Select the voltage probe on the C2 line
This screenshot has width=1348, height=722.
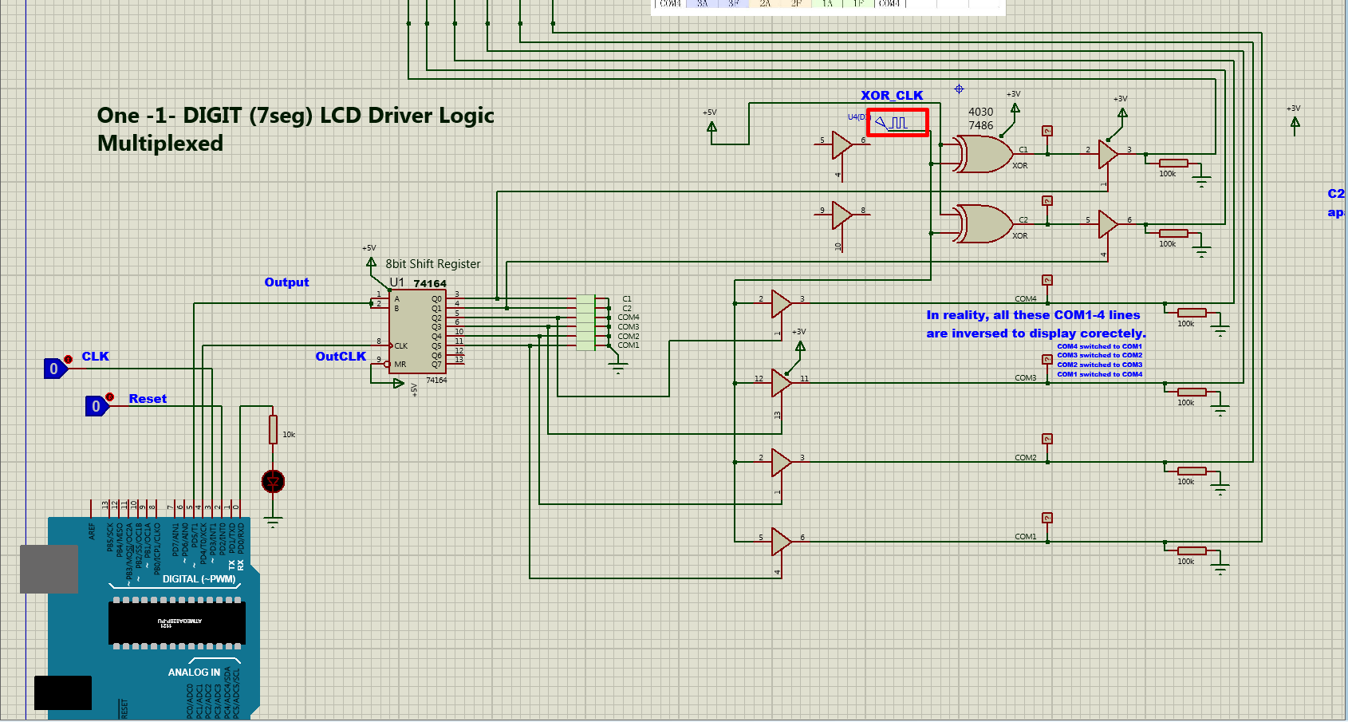[1047, 201]
